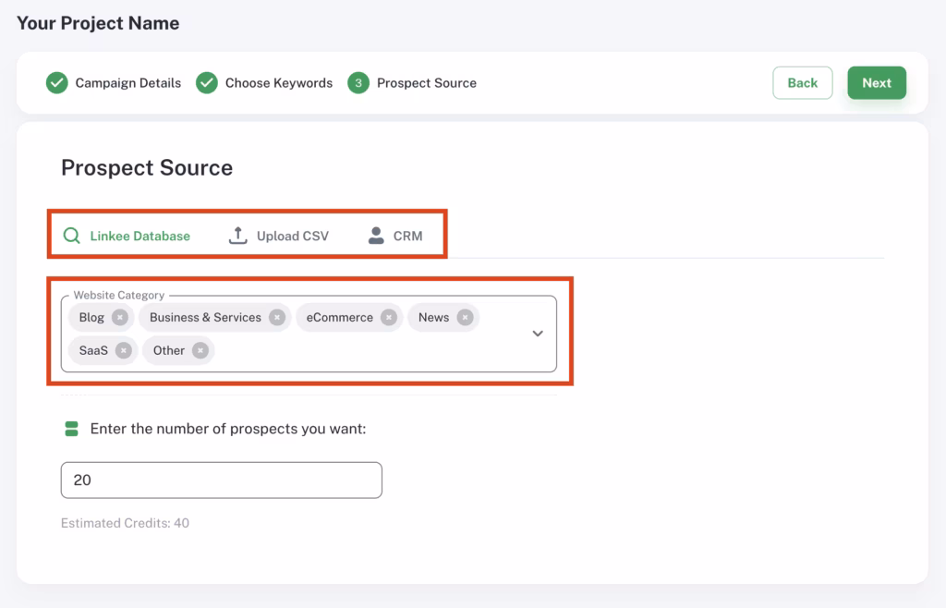Remove the eCommerce category chip

click(389, 317)
